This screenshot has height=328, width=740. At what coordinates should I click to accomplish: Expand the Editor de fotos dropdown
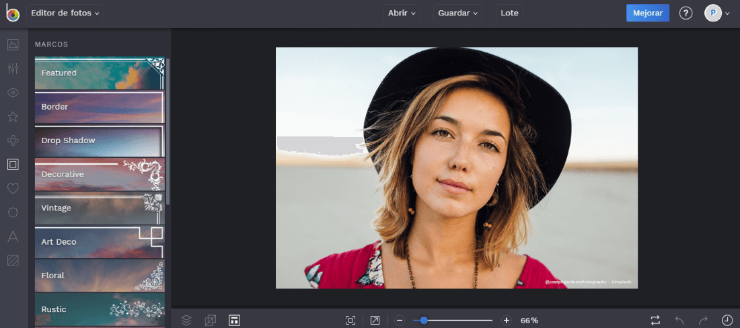pos(65,13)
